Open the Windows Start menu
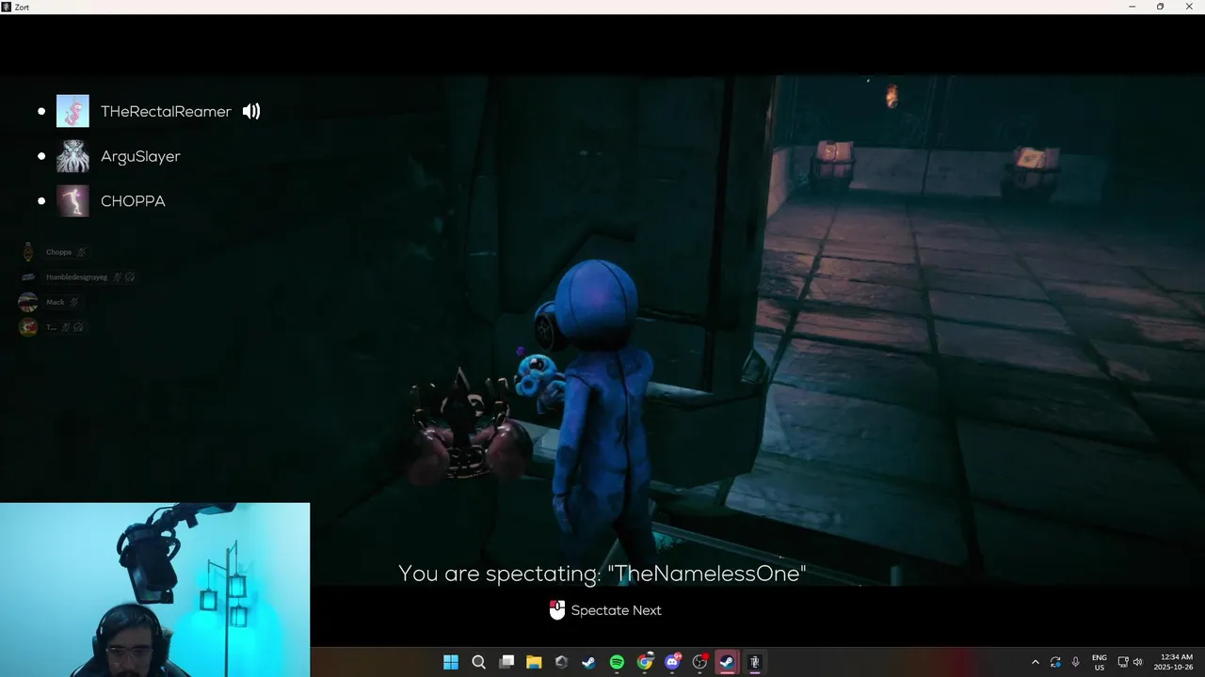 (x=451, y=662)
